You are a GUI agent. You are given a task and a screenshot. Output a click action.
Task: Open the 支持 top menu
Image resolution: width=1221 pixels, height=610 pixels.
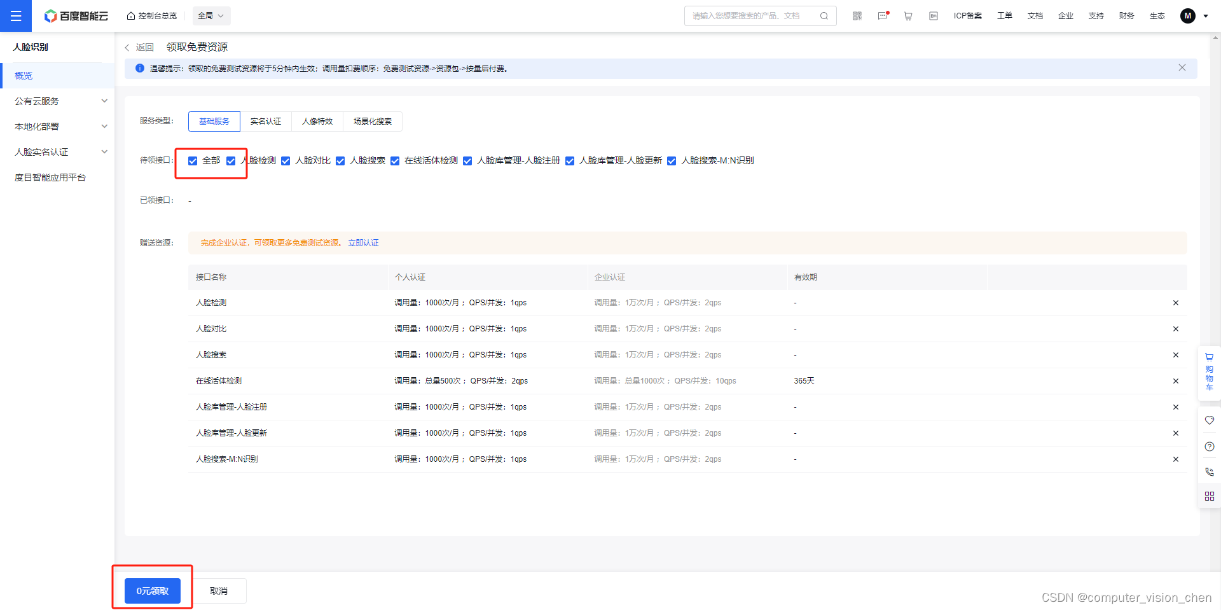click(1096, 16)
